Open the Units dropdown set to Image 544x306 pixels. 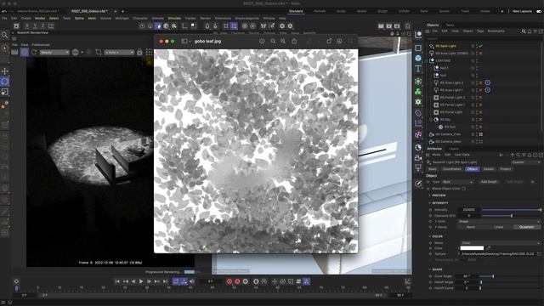[x=500, y=221]
